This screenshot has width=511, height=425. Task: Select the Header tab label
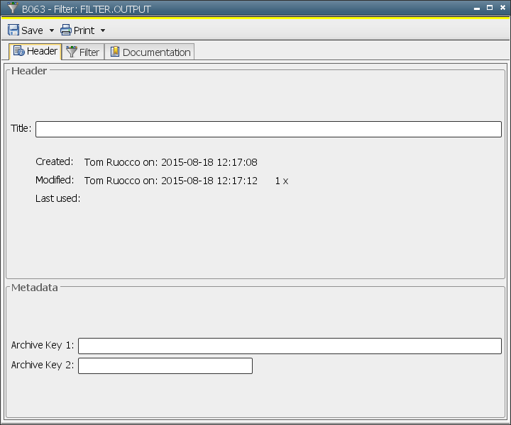[x=42, y=52]
